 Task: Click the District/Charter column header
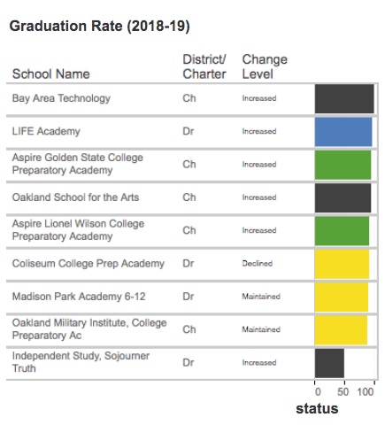(204, 66)
